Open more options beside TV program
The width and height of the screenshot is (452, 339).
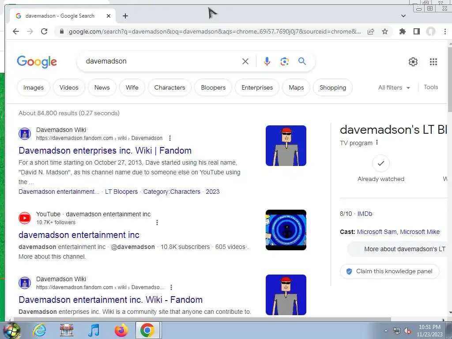click(377, 143)
